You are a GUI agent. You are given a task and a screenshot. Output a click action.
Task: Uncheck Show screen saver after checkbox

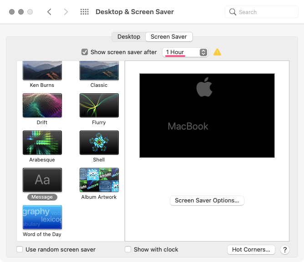pyautogui.click(x=85, y=52)
